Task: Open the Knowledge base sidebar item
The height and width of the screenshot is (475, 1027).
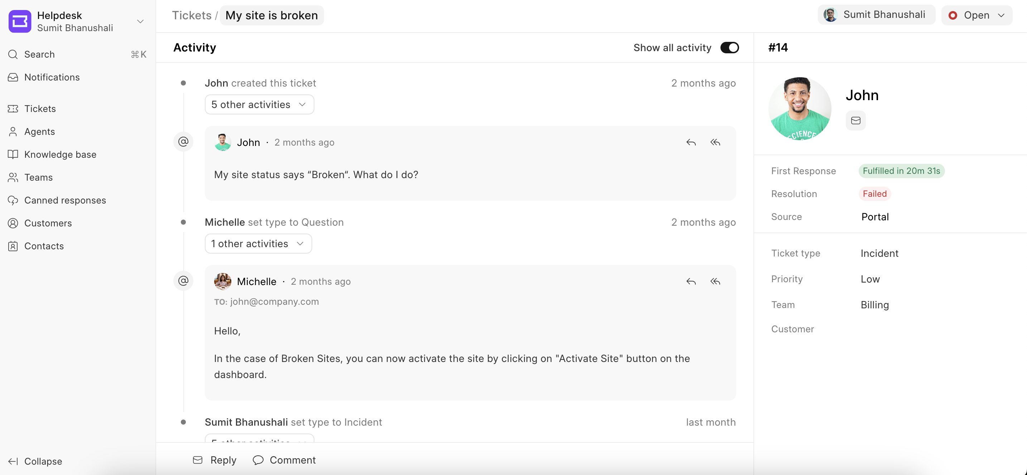Action: [60, 155]
